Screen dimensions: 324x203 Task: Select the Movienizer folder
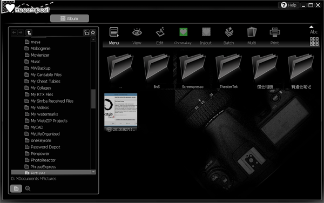pos(37,55)
